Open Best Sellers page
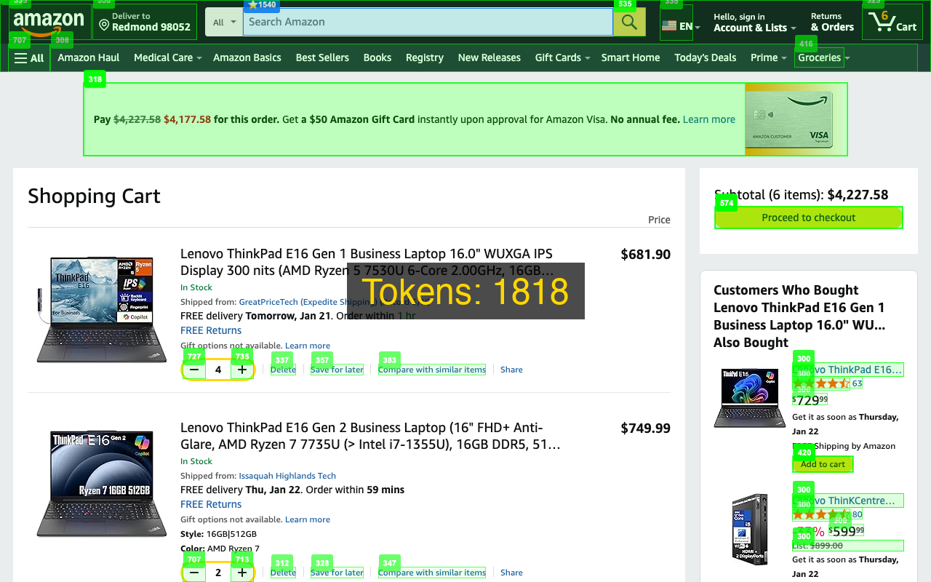The height and width of the screenshot is (582, 931). 322,57
